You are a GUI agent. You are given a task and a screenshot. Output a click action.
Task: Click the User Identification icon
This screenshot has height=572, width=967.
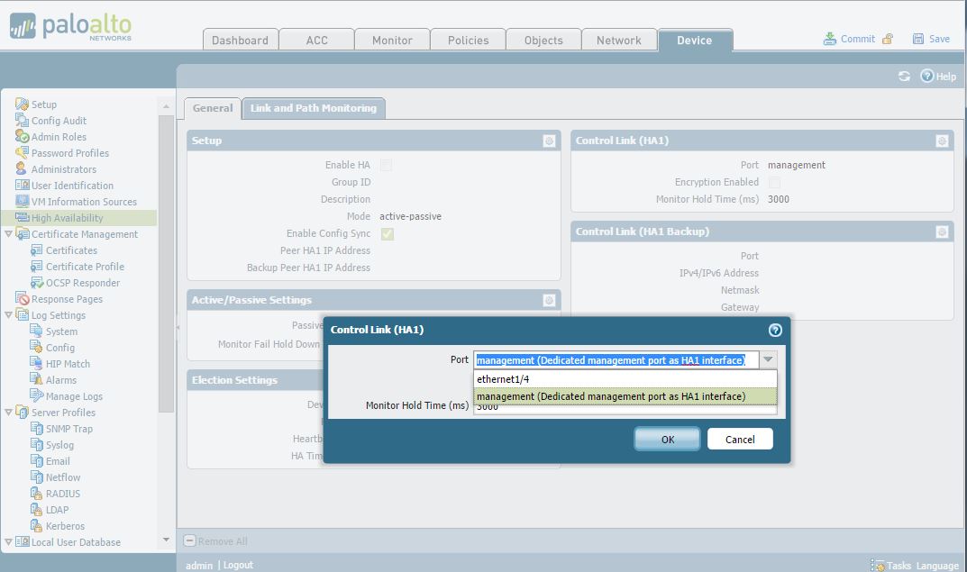pyautogui.click(x=23, y=185)
